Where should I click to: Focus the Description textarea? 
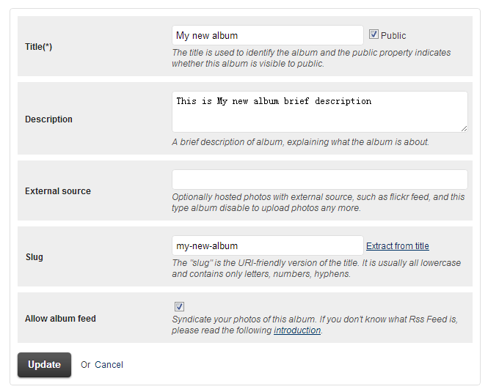pyautogui.click(x=320, y=111)
